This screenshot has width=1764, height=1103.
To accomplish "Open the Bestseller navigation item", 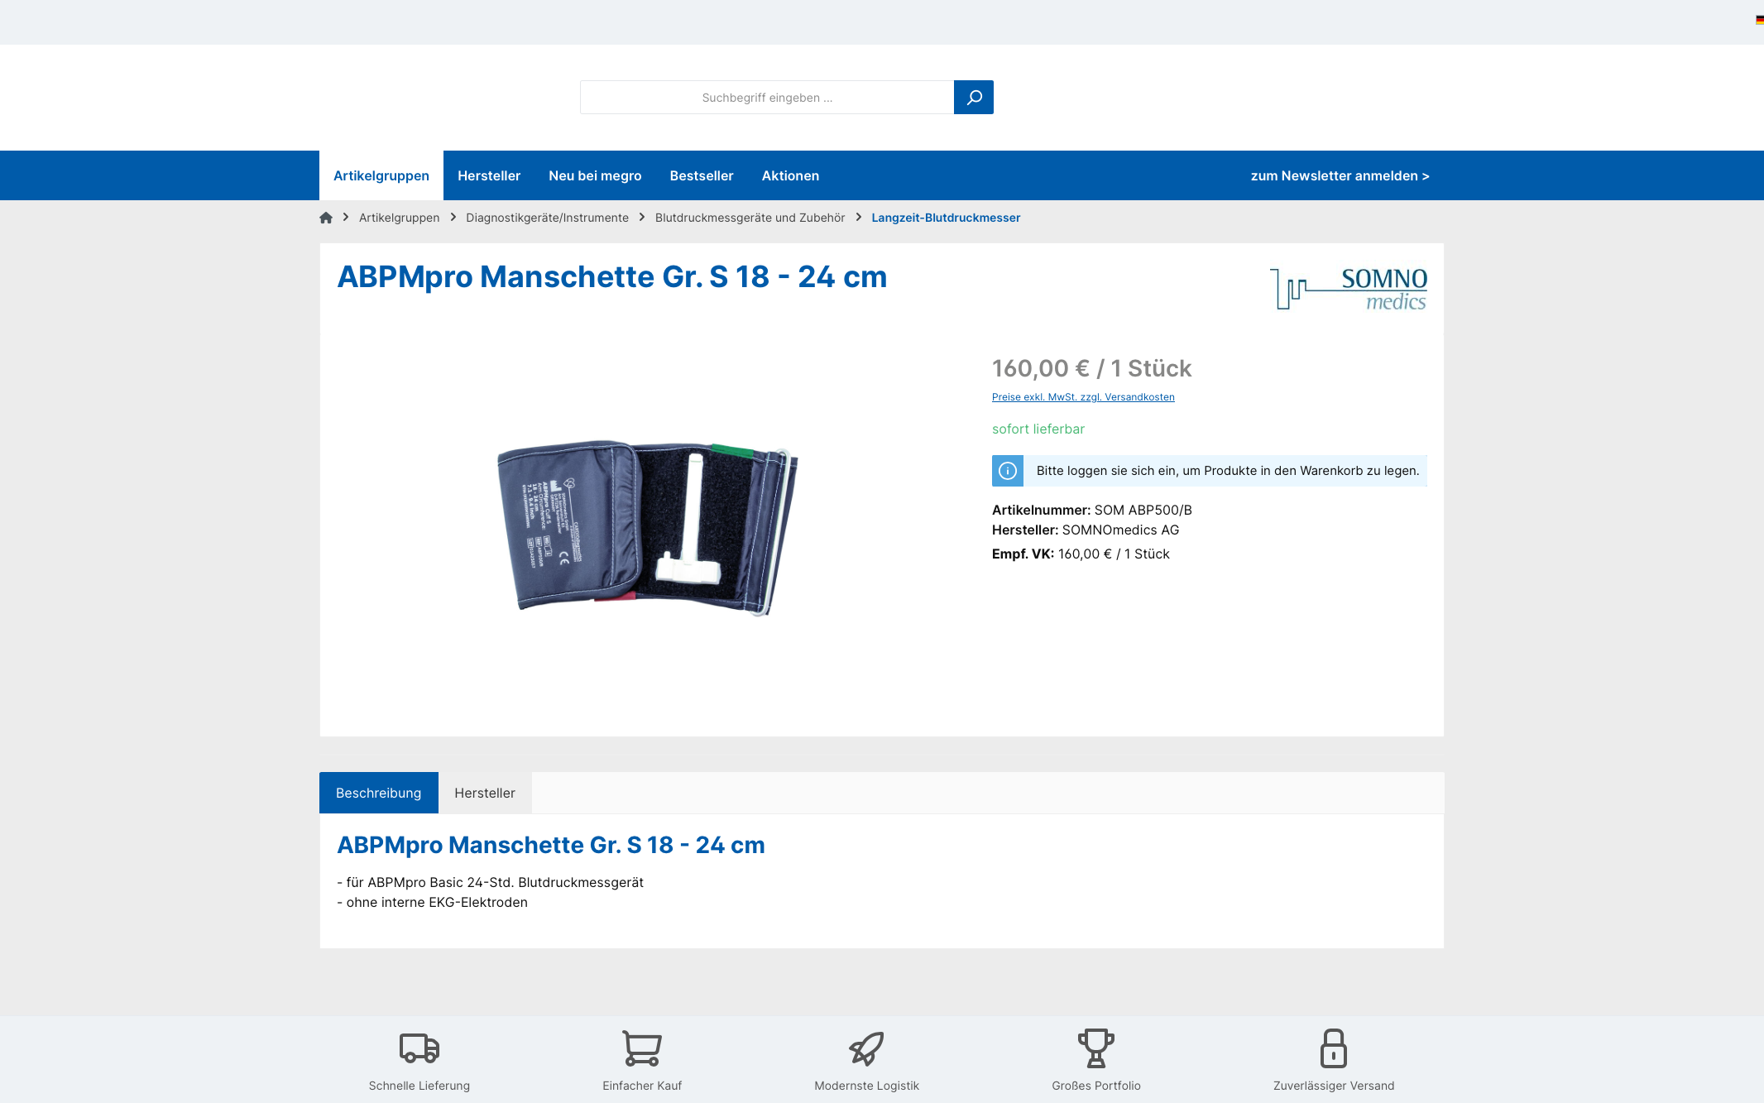I will point(702,175).
